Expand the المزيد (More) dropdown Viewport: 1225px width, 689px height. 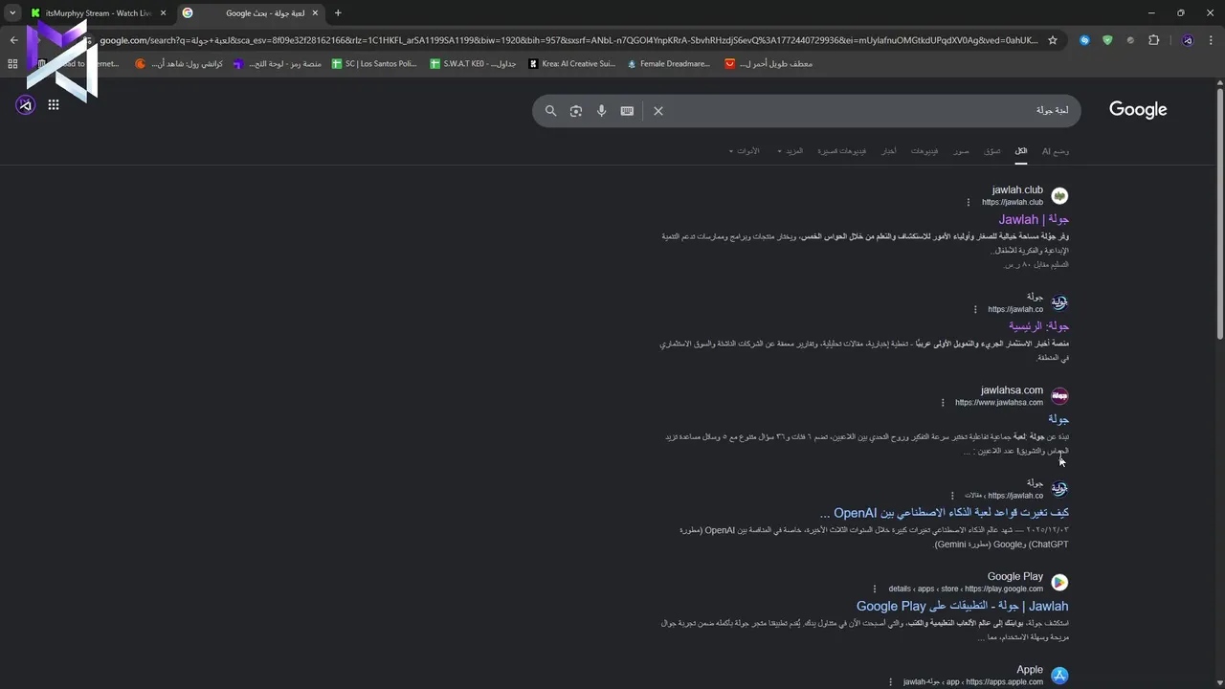[791, 151]
